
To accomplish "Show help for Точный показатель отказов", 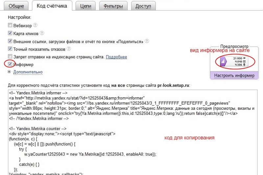I will tap(69, 49).
